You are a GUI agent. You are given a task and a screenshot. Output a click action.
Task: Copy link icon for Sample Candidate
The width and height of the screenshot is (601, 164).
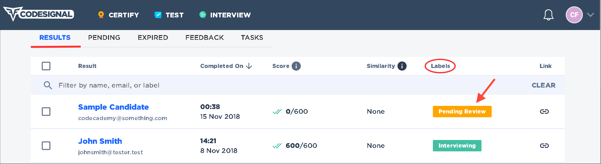pos(544,112)
